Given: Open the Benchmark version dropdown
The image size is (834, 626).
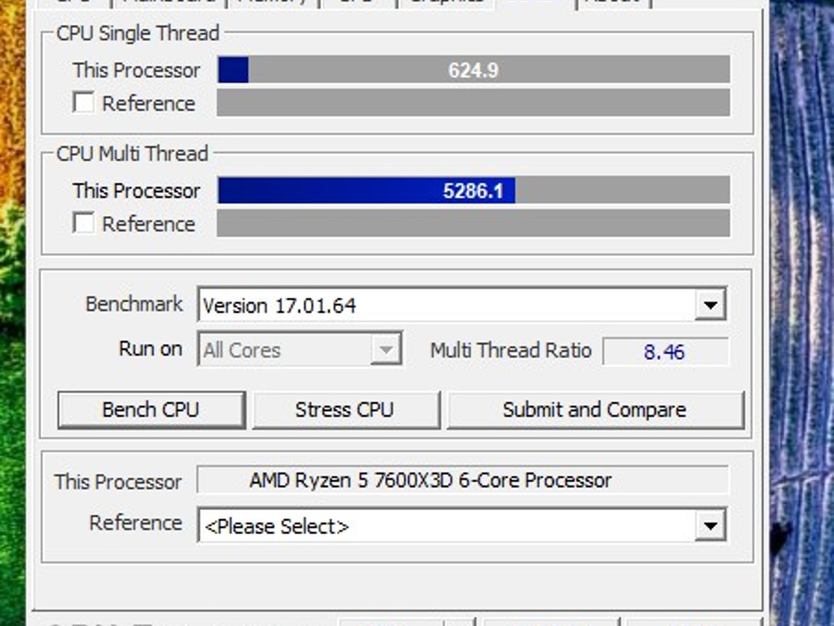Looking at the screenshot, I should [710, 304].
